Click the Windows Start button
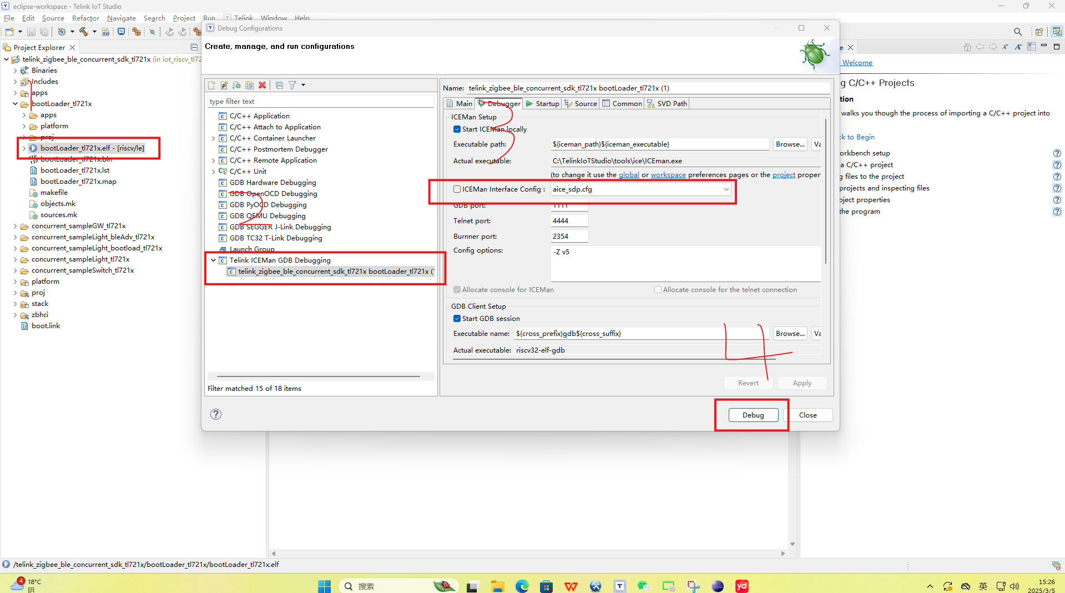This screenshot has height=593, width=1065. tap(324, 586)
